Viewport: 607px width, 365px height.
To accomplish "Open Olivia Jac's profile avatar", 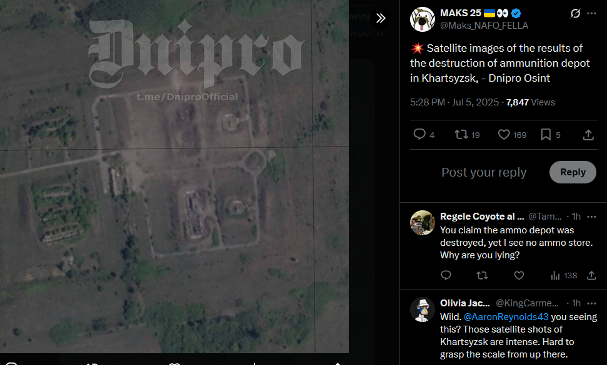I will pos(423,309).
